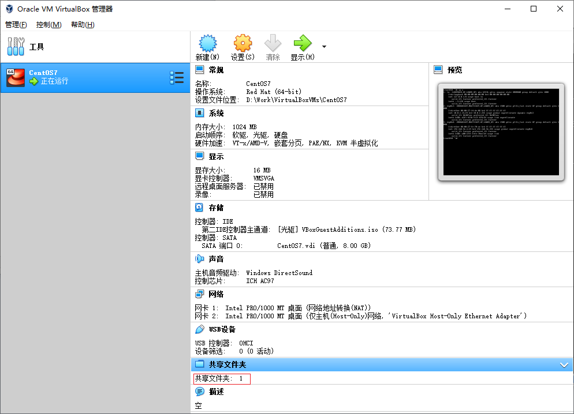
Task: Open the 控制(M) menu
Action: [49, 24]
